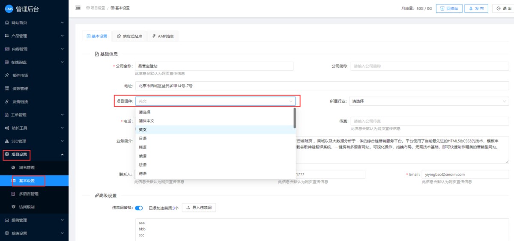
Task: Switch to the 响应式站点 tab
Action: pos(129,36)
